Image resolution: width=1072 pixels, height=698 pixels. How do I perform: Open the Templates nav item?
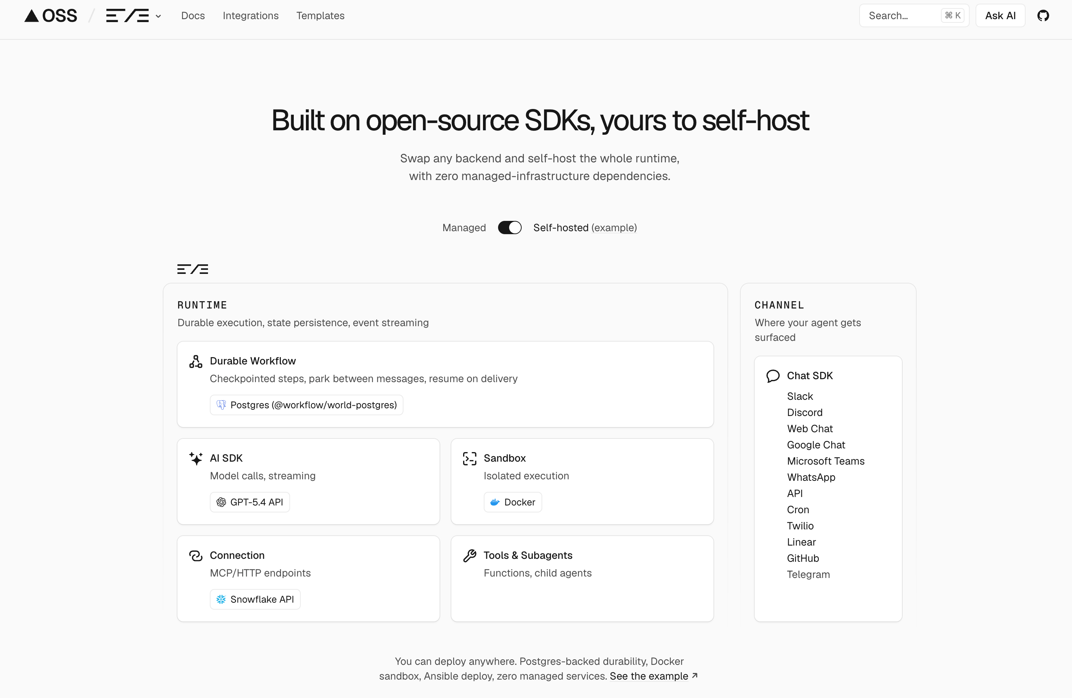tap(320, 16)
